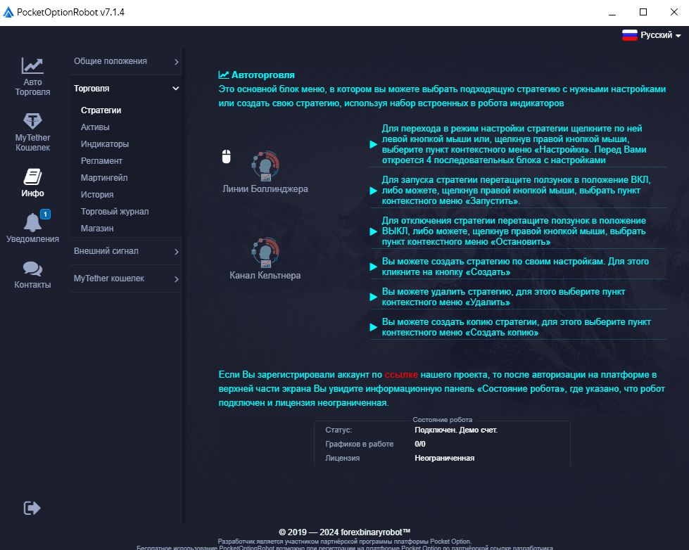This screenshot has height=550, width=689.
Task: Open Контакты chat bubbles icon
Action: [32, 269]
